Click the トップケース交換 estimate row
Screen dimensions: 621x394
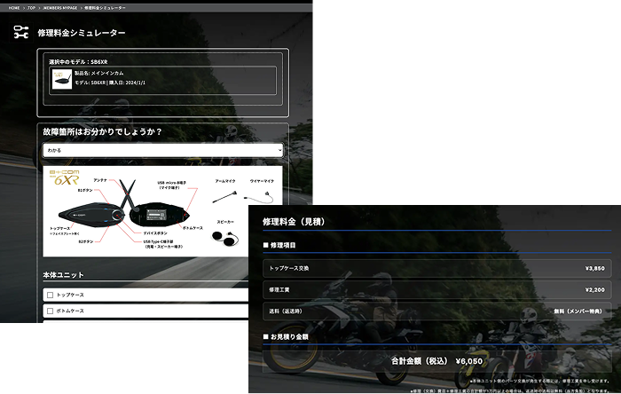tap(436, 267)
